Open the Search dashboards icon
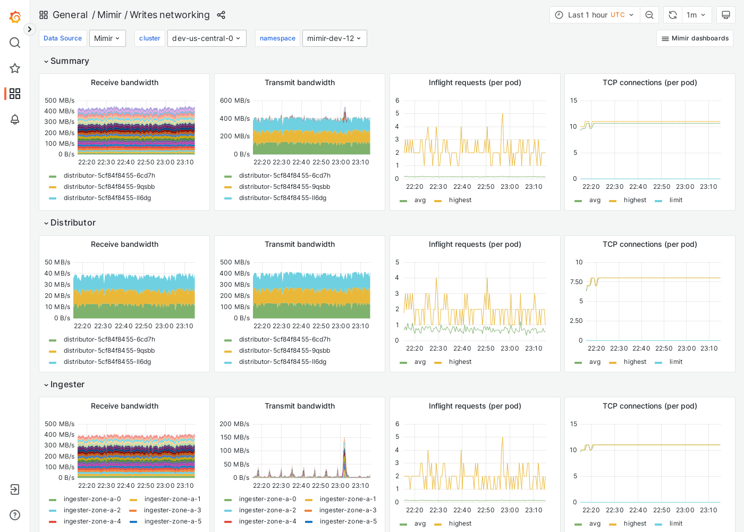This screenshot has width=744, height=532. tap(15, 43)
